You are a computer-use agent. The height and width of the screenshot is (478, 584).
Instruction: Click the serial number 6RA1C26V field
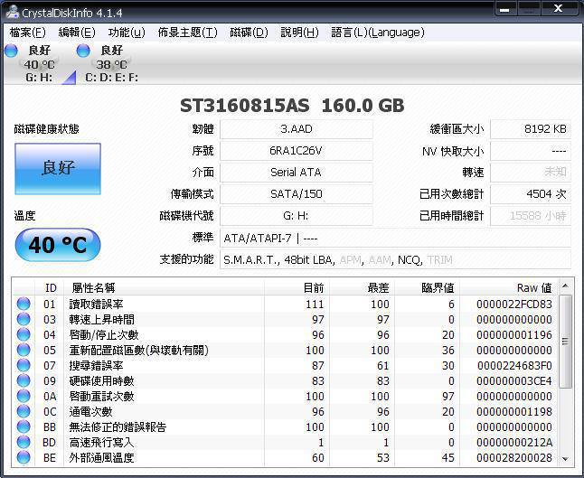(297, 151)
